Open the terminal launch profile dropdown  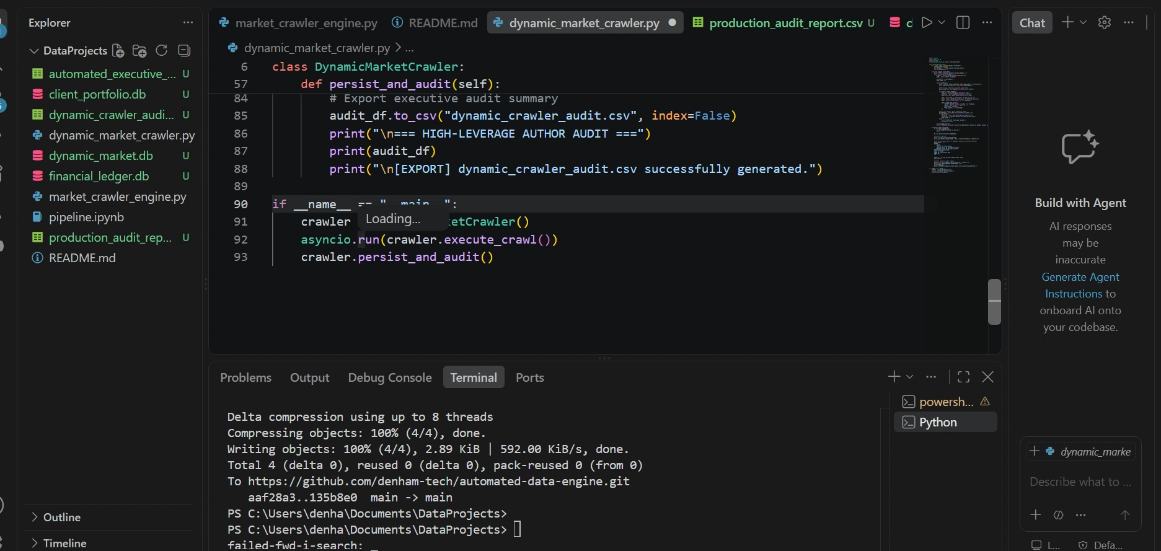point(909,377)
